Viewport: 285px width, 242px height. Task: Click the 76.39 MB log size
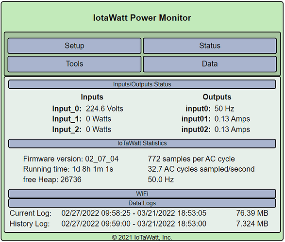pos(252,213)
